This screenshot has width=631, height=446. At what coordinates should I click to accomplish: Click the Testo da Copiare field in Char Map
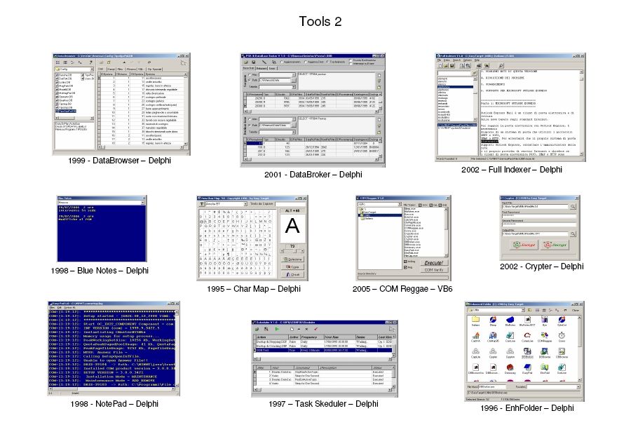(290, 204)
